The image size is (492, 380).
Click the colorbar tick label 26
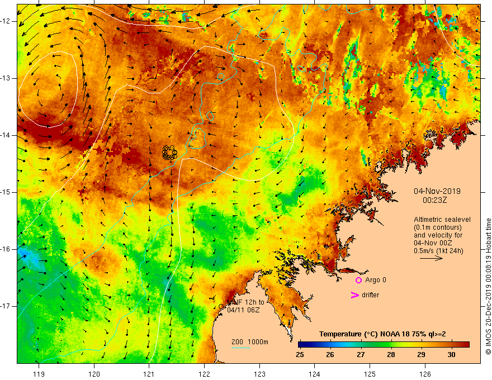(330, 355)
